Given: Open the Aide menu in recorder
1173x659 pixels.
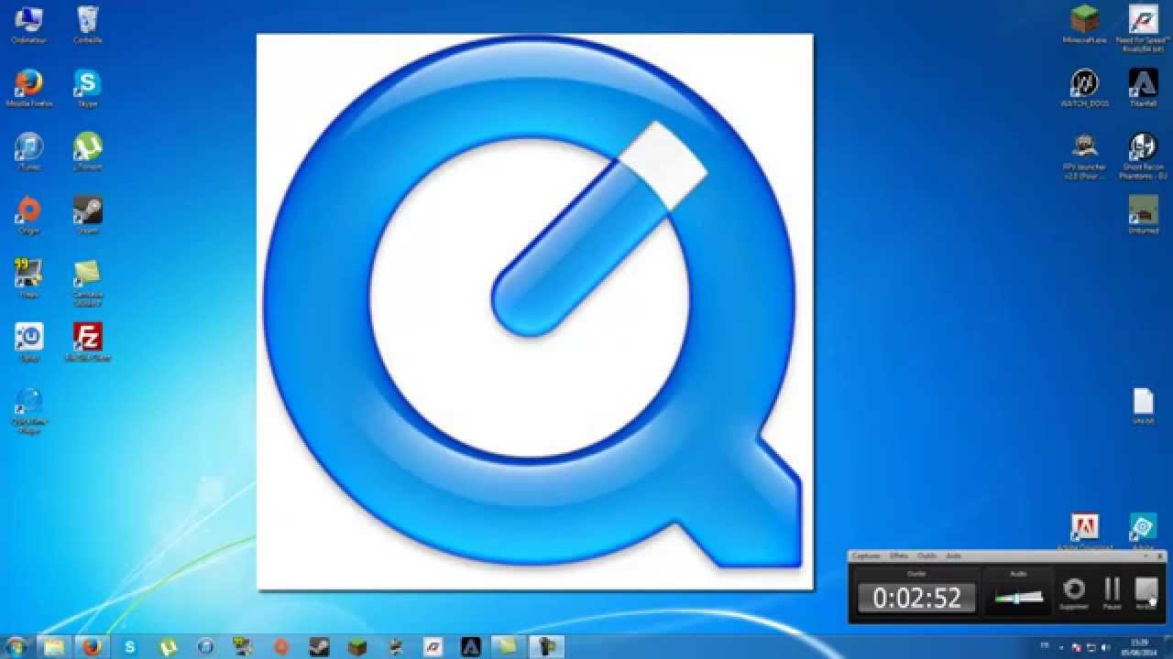Looking at the screenshot, I should tap(953, 556).
